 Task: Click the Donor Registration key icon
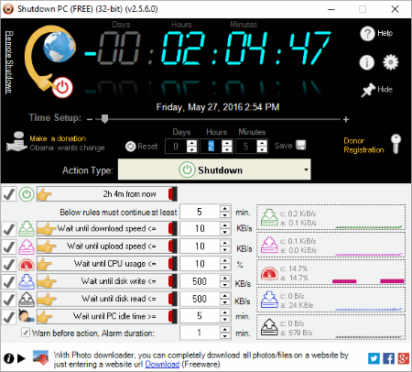coord(396,144)
